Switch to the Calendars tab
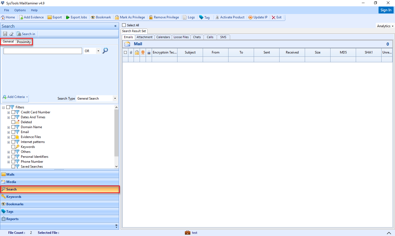395x236 pixels. coord(163,37)
